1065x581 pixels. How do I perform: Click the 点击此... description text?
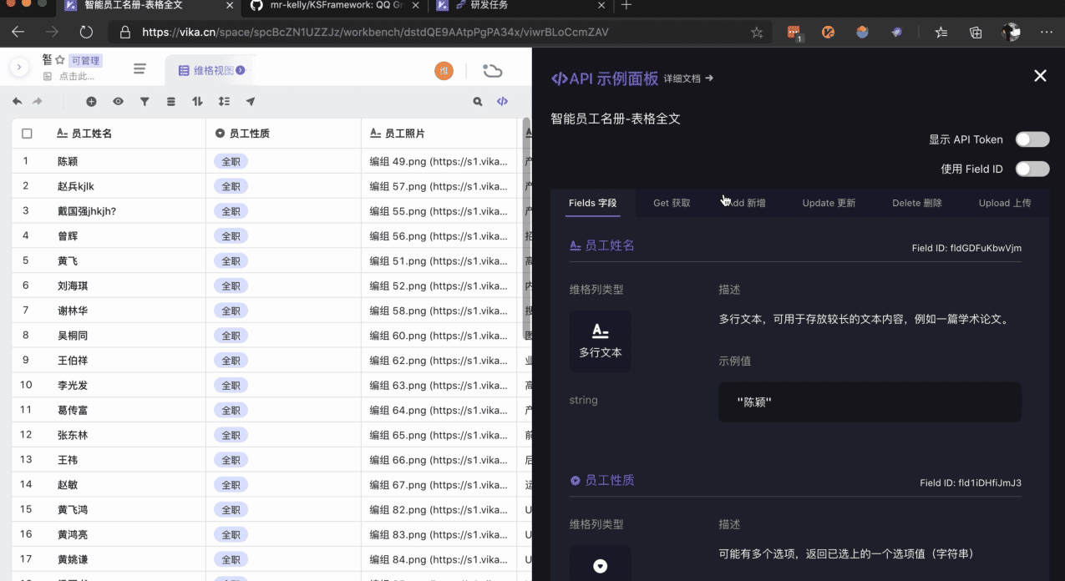coord(76,76)
